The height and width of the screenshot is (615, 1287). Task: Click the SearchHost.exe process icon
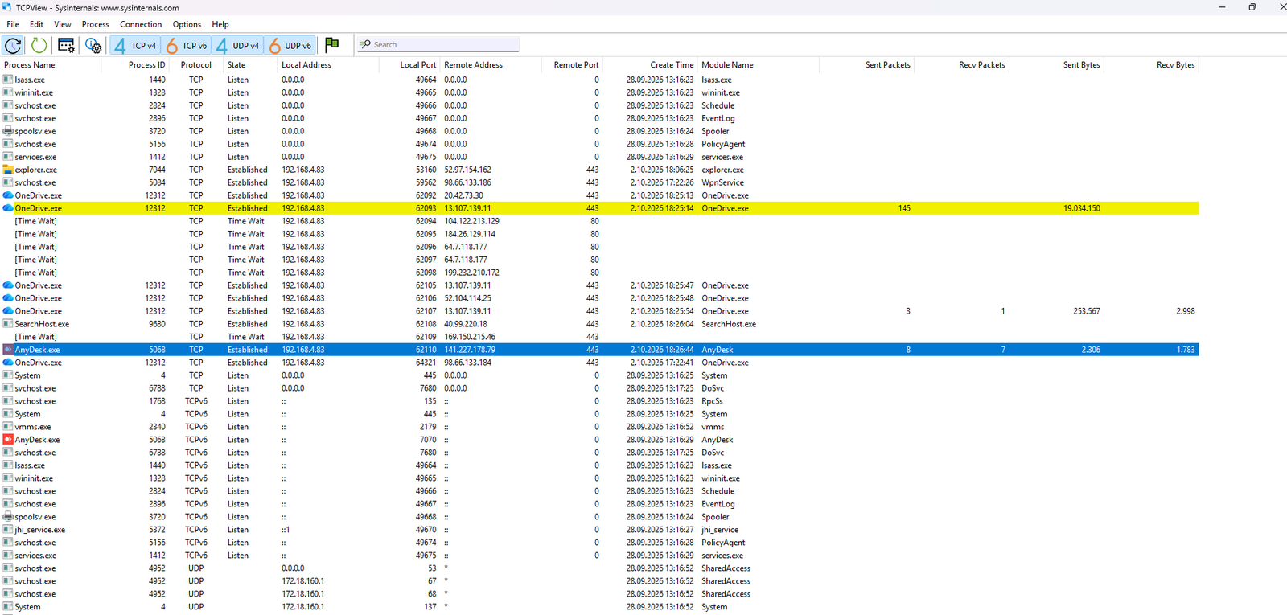[x=8, y=324]
